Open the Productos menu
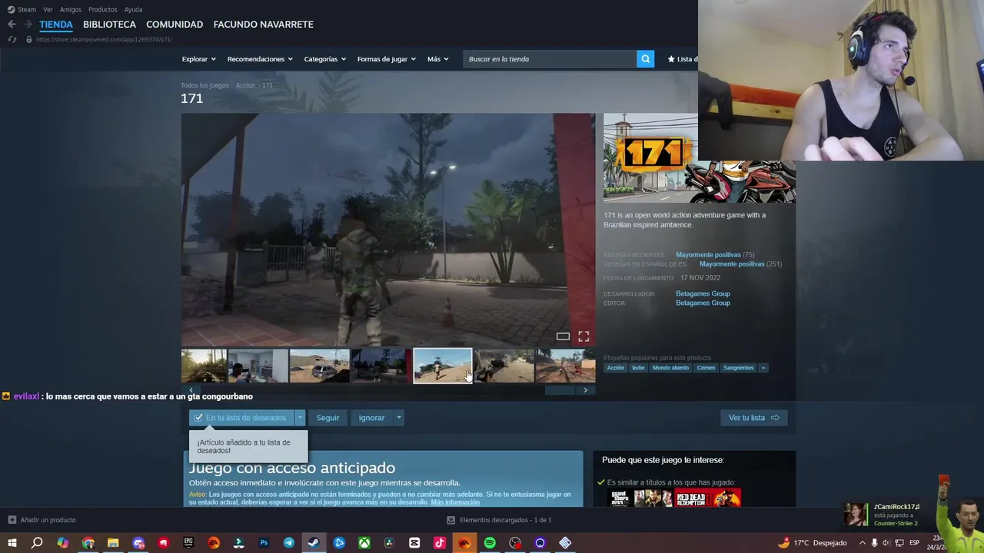This screenshot has width=984, height=553. [103, 9]
